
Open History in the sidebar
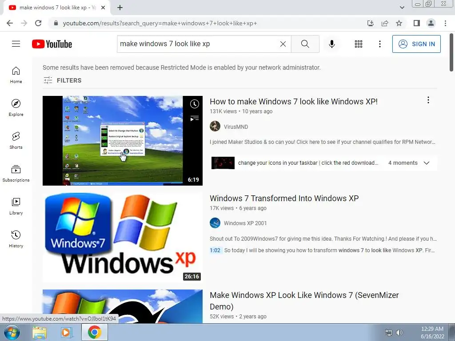point(16,239)
